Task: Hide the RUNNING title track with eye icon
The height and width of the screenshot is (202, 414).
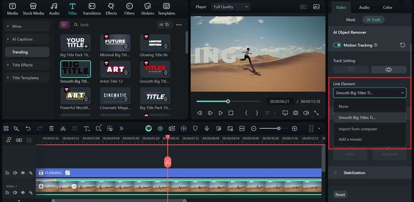Action: (x=23, y=173)
